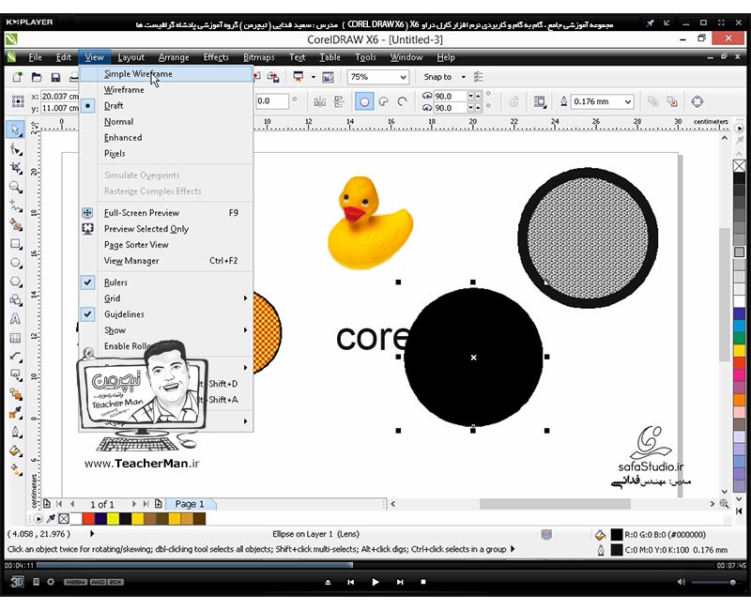751x610 pixels.
Task: Switch to the Page 1 tab
Action: (191, 504)
